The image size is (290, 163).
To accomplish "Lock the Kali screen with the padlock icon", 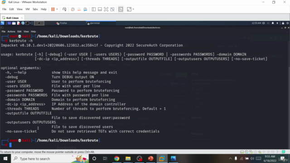I will coord(283,23).
